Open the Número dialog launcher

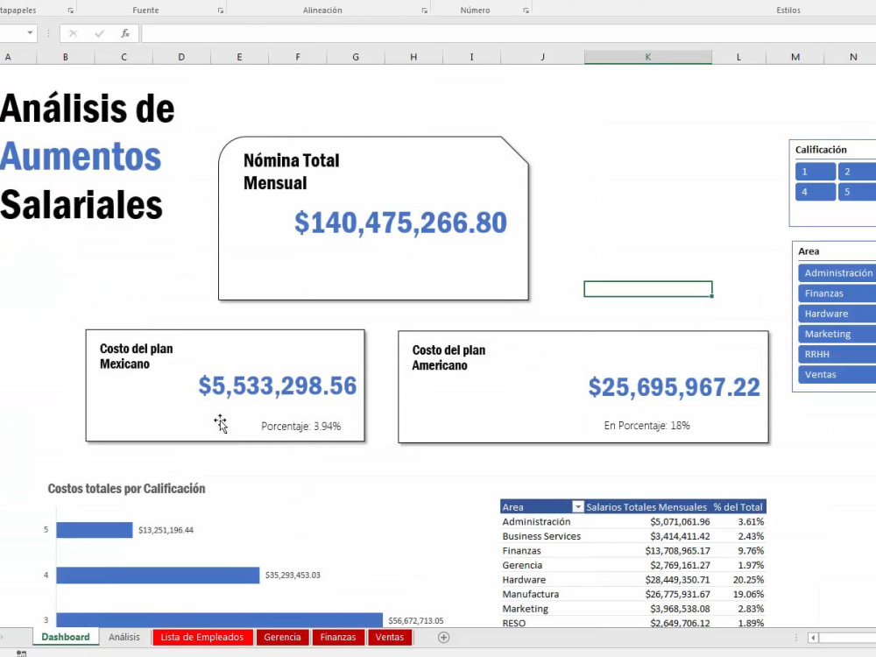(x=526, y=11)
